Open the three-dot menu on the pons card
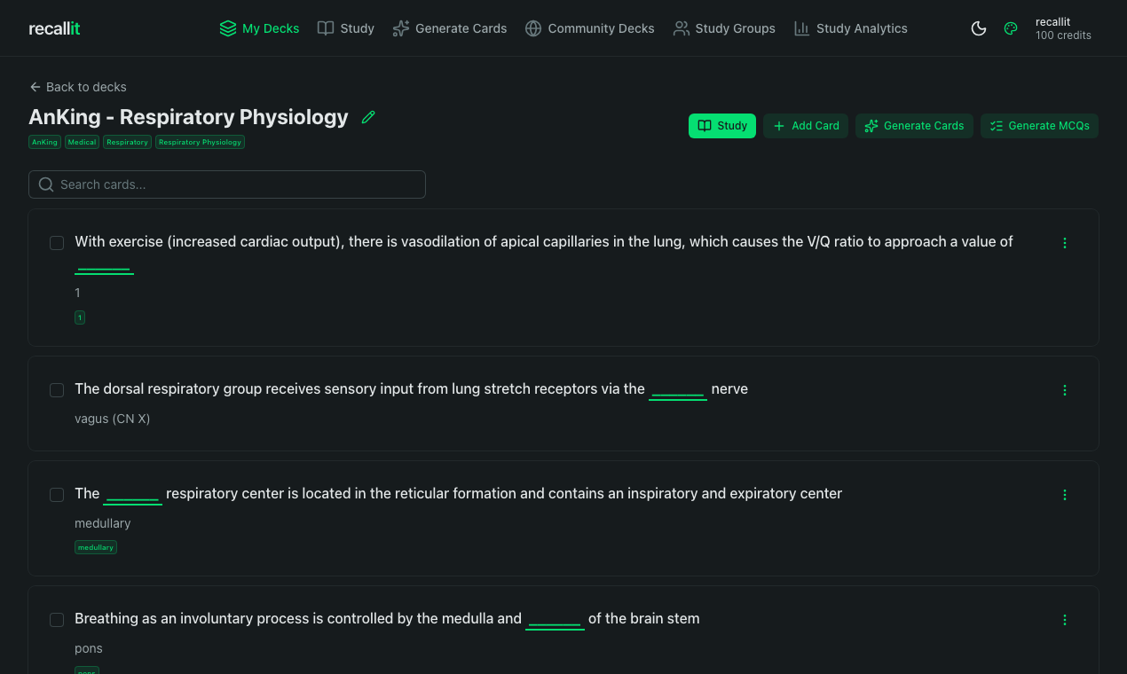Image resolution: width=1127 pixels, height=674 pixels. click(1064, 619)
